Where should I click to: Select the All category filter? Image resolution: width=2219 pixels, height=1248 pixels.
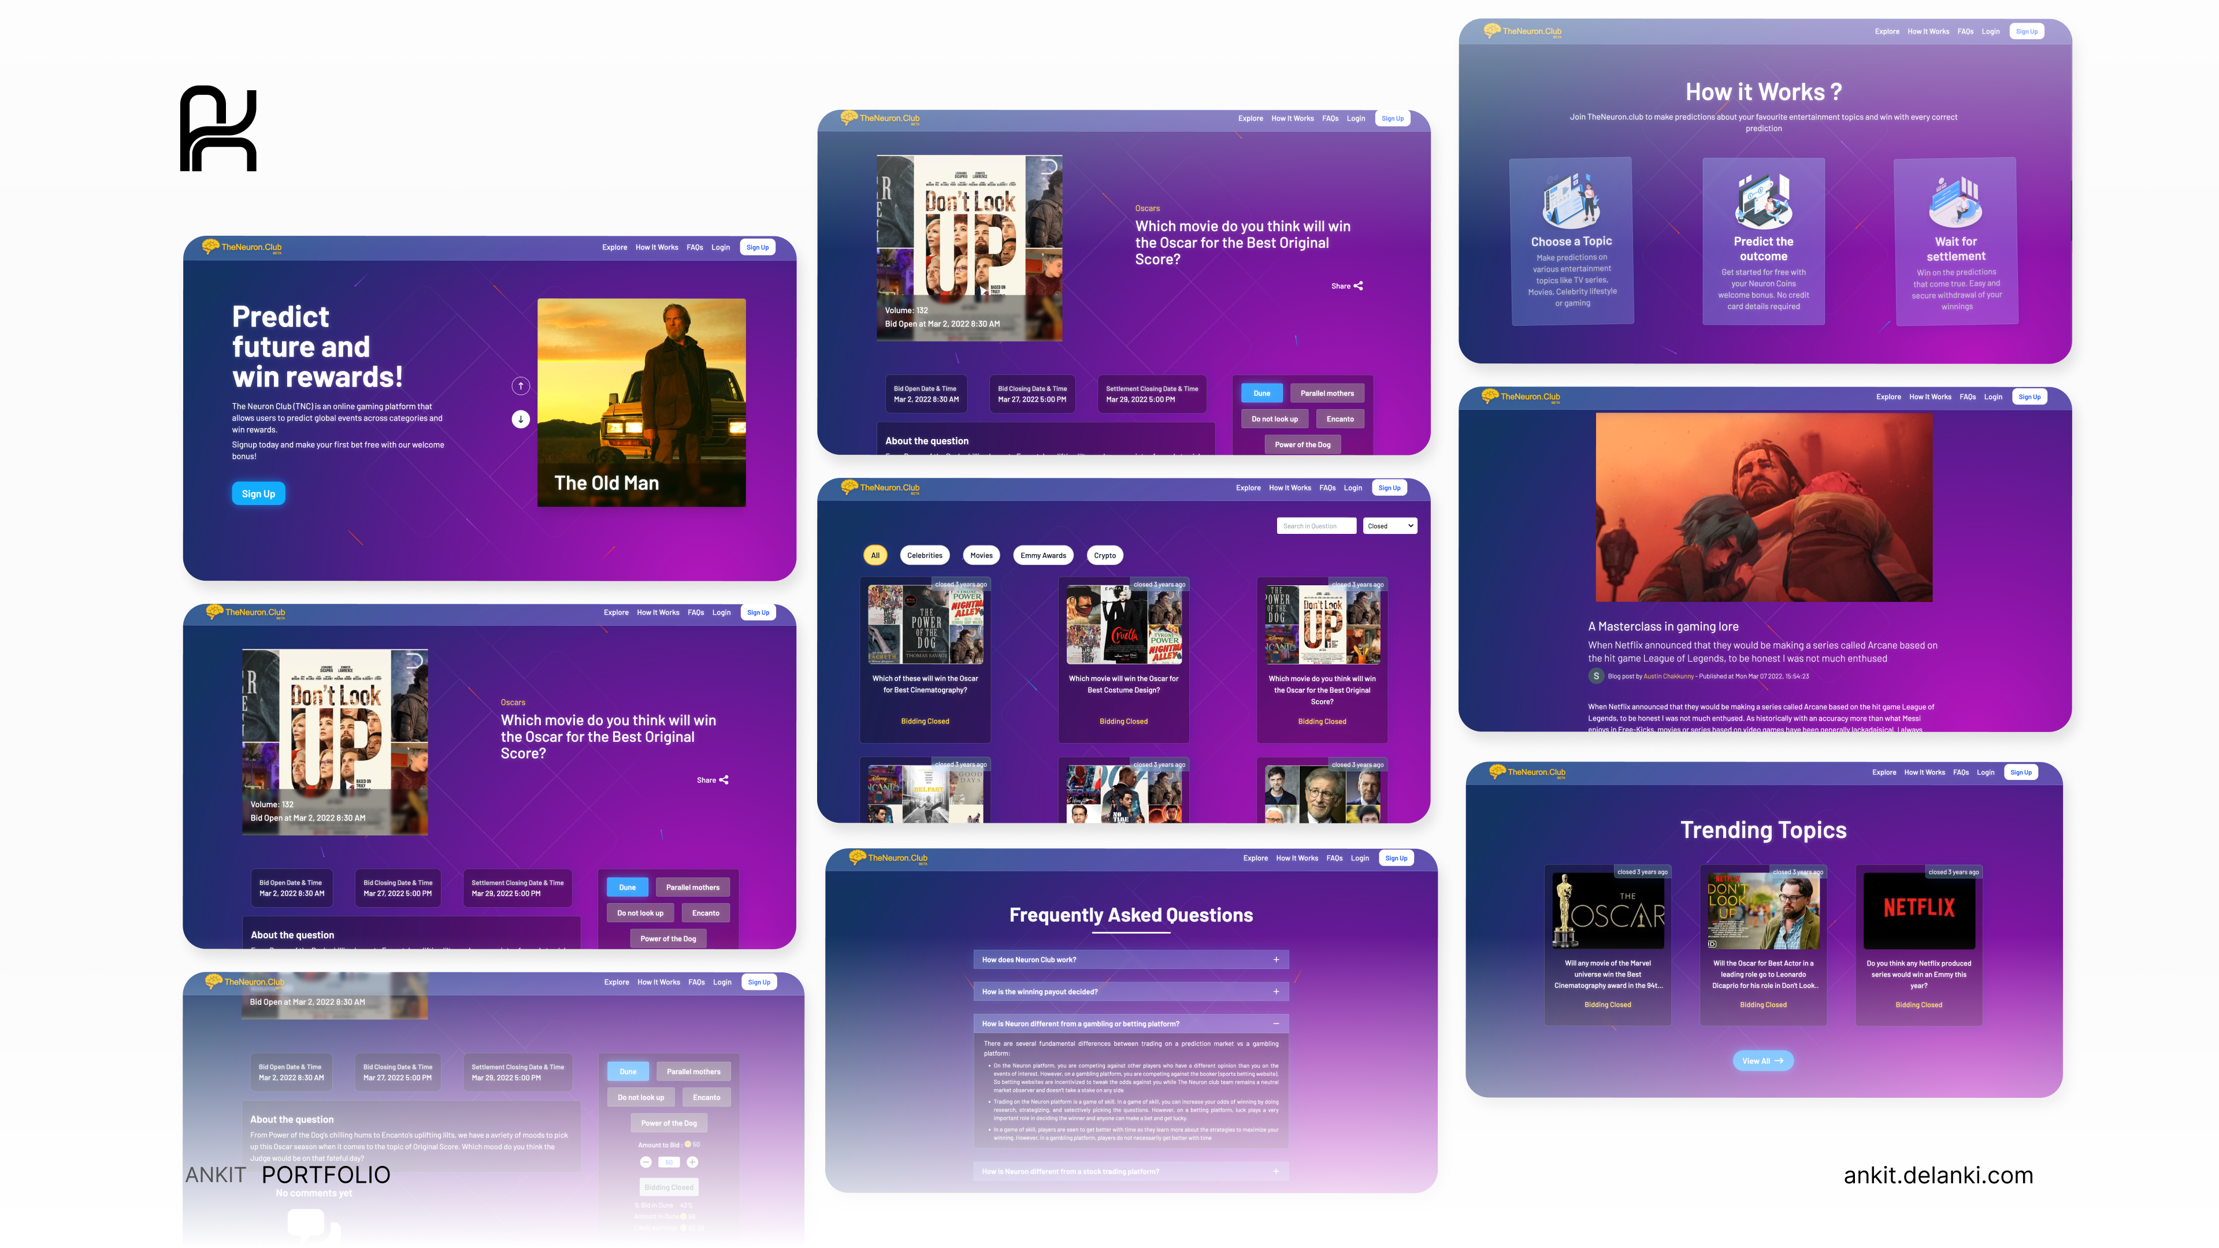[875, 555]
